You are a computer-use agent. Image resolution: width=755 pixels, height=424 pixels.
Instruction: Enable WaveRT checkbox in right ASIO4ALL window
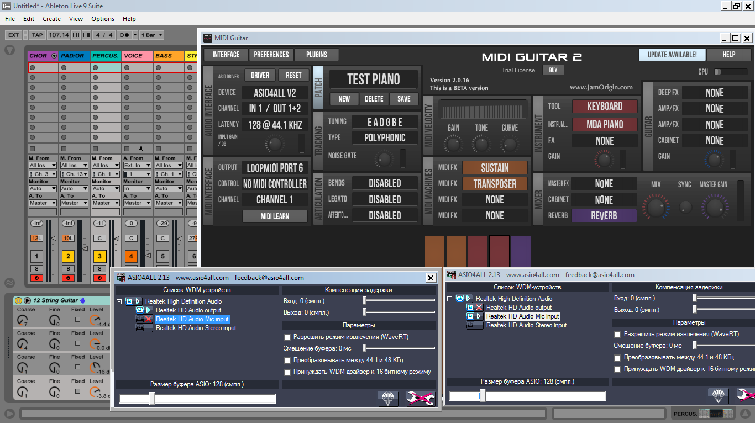[617, 335]
